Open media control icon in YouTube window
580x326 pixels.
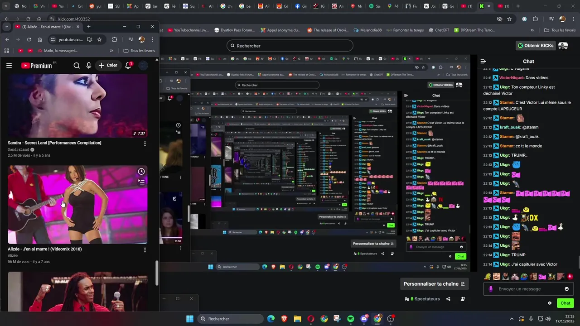click(130, 39)
